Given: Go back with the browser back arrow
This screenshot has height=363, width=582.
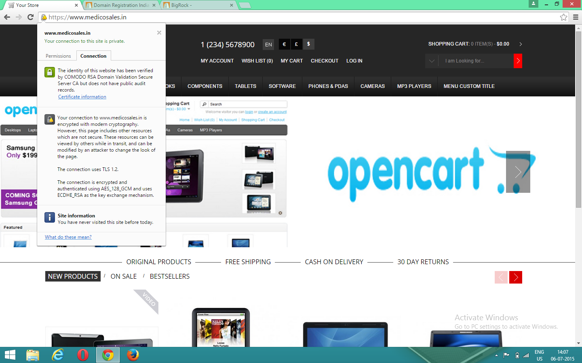Looking at the screenshot, I should click(x=7, y=17).
